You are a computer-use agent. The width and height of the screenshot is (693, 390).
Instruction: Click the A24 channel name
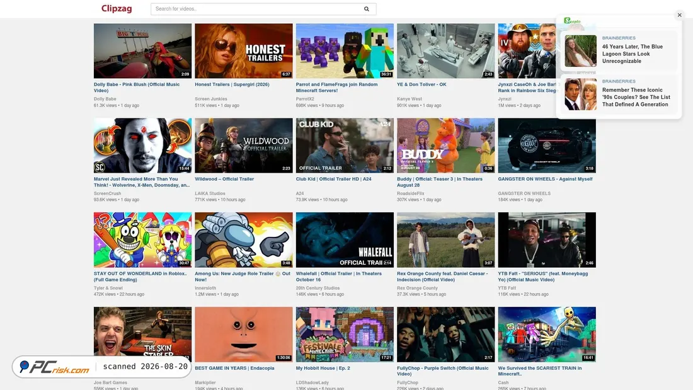click(x=300, y=193)
